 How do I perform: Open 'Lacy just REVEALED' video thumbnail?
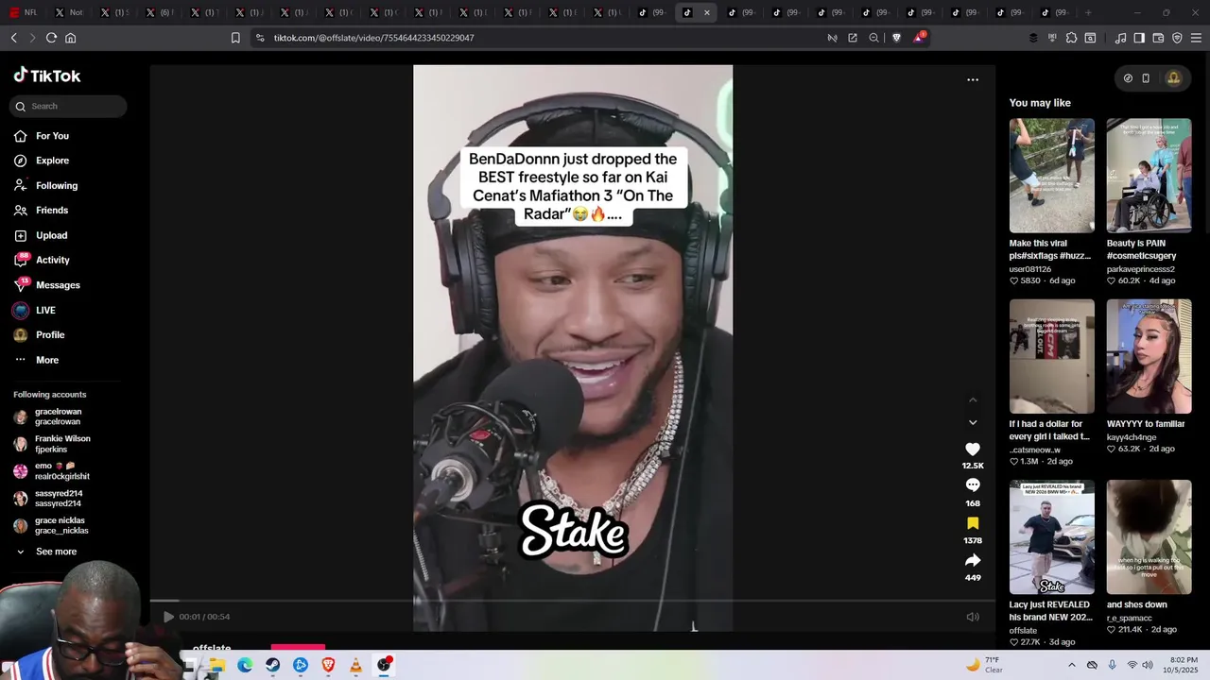coord(1051,537)
